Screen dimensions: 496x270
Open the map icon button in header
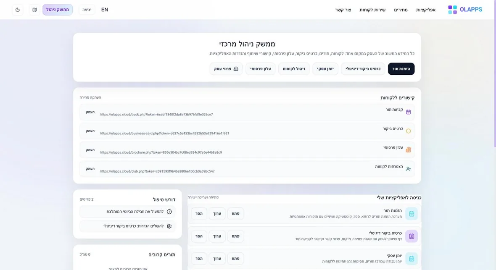(x=35, y=10)
